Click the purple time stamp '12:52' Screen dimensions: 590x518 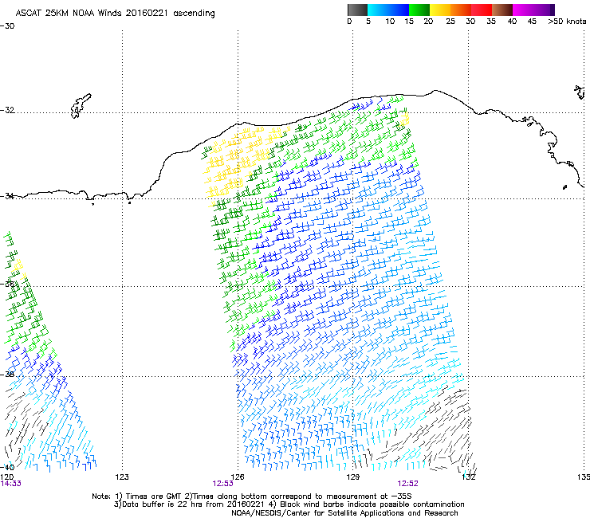click(407, 484)
